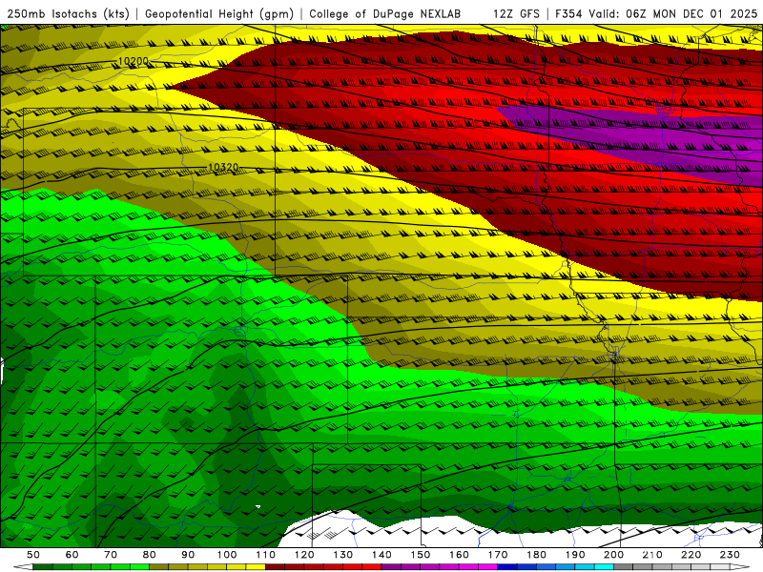Click the 150 value on the color scale
Viewport: 763px width, 572px height.
coord(421,555)
